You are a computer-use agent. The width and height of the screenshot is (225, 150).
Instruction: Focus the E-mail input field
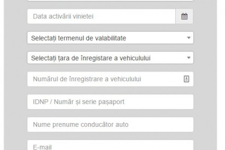[x=110, y=145]
